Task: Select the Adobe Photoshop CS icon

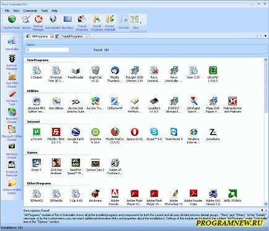Action: tap(174, 198)
